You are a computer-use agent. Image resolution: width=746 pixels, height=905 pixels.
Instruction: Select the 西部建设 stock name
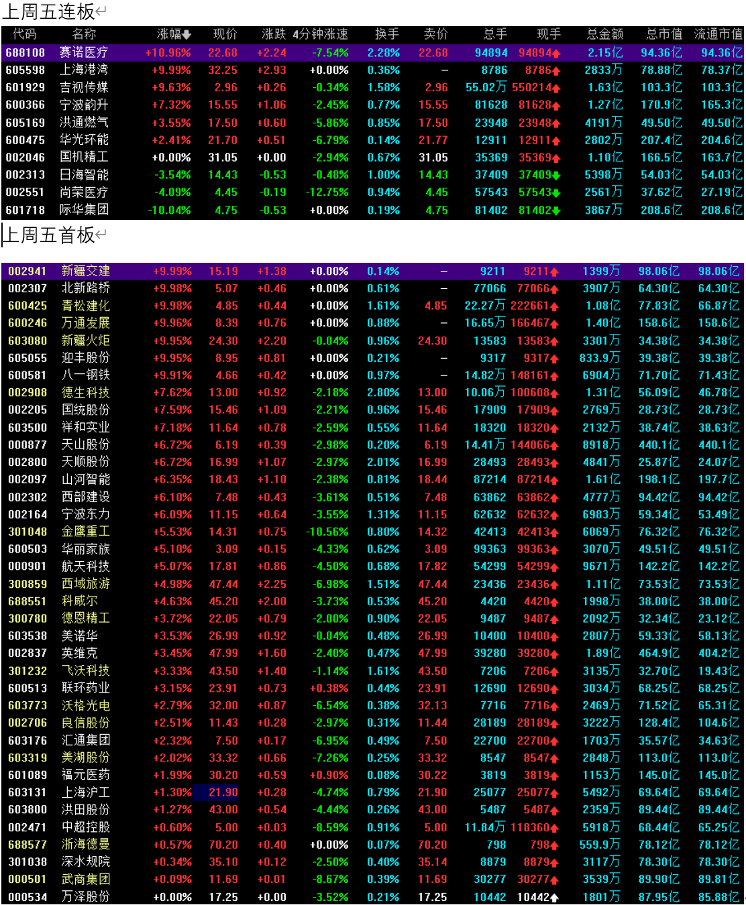(x=86, y=497)
